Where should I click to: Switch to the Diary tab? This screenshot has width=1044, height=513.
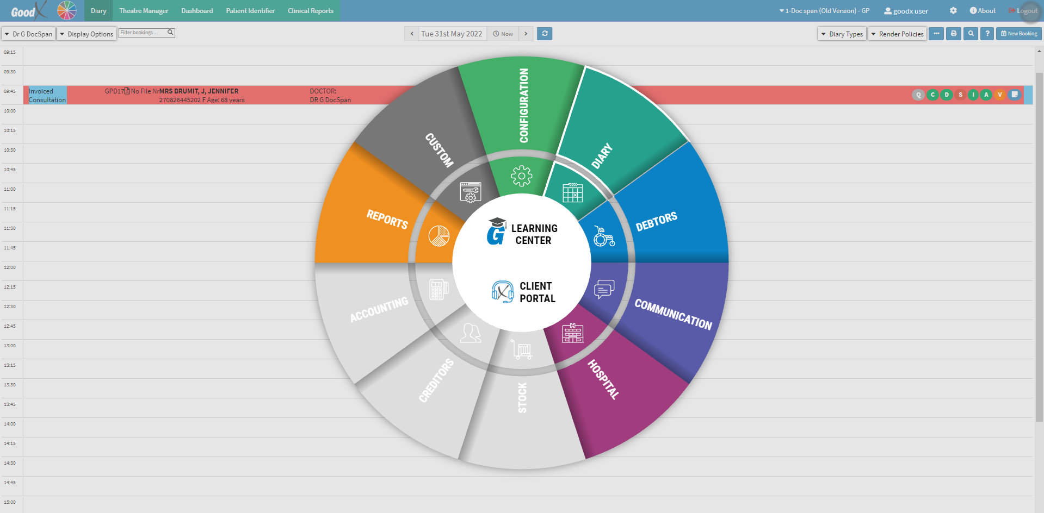point(98,11)
